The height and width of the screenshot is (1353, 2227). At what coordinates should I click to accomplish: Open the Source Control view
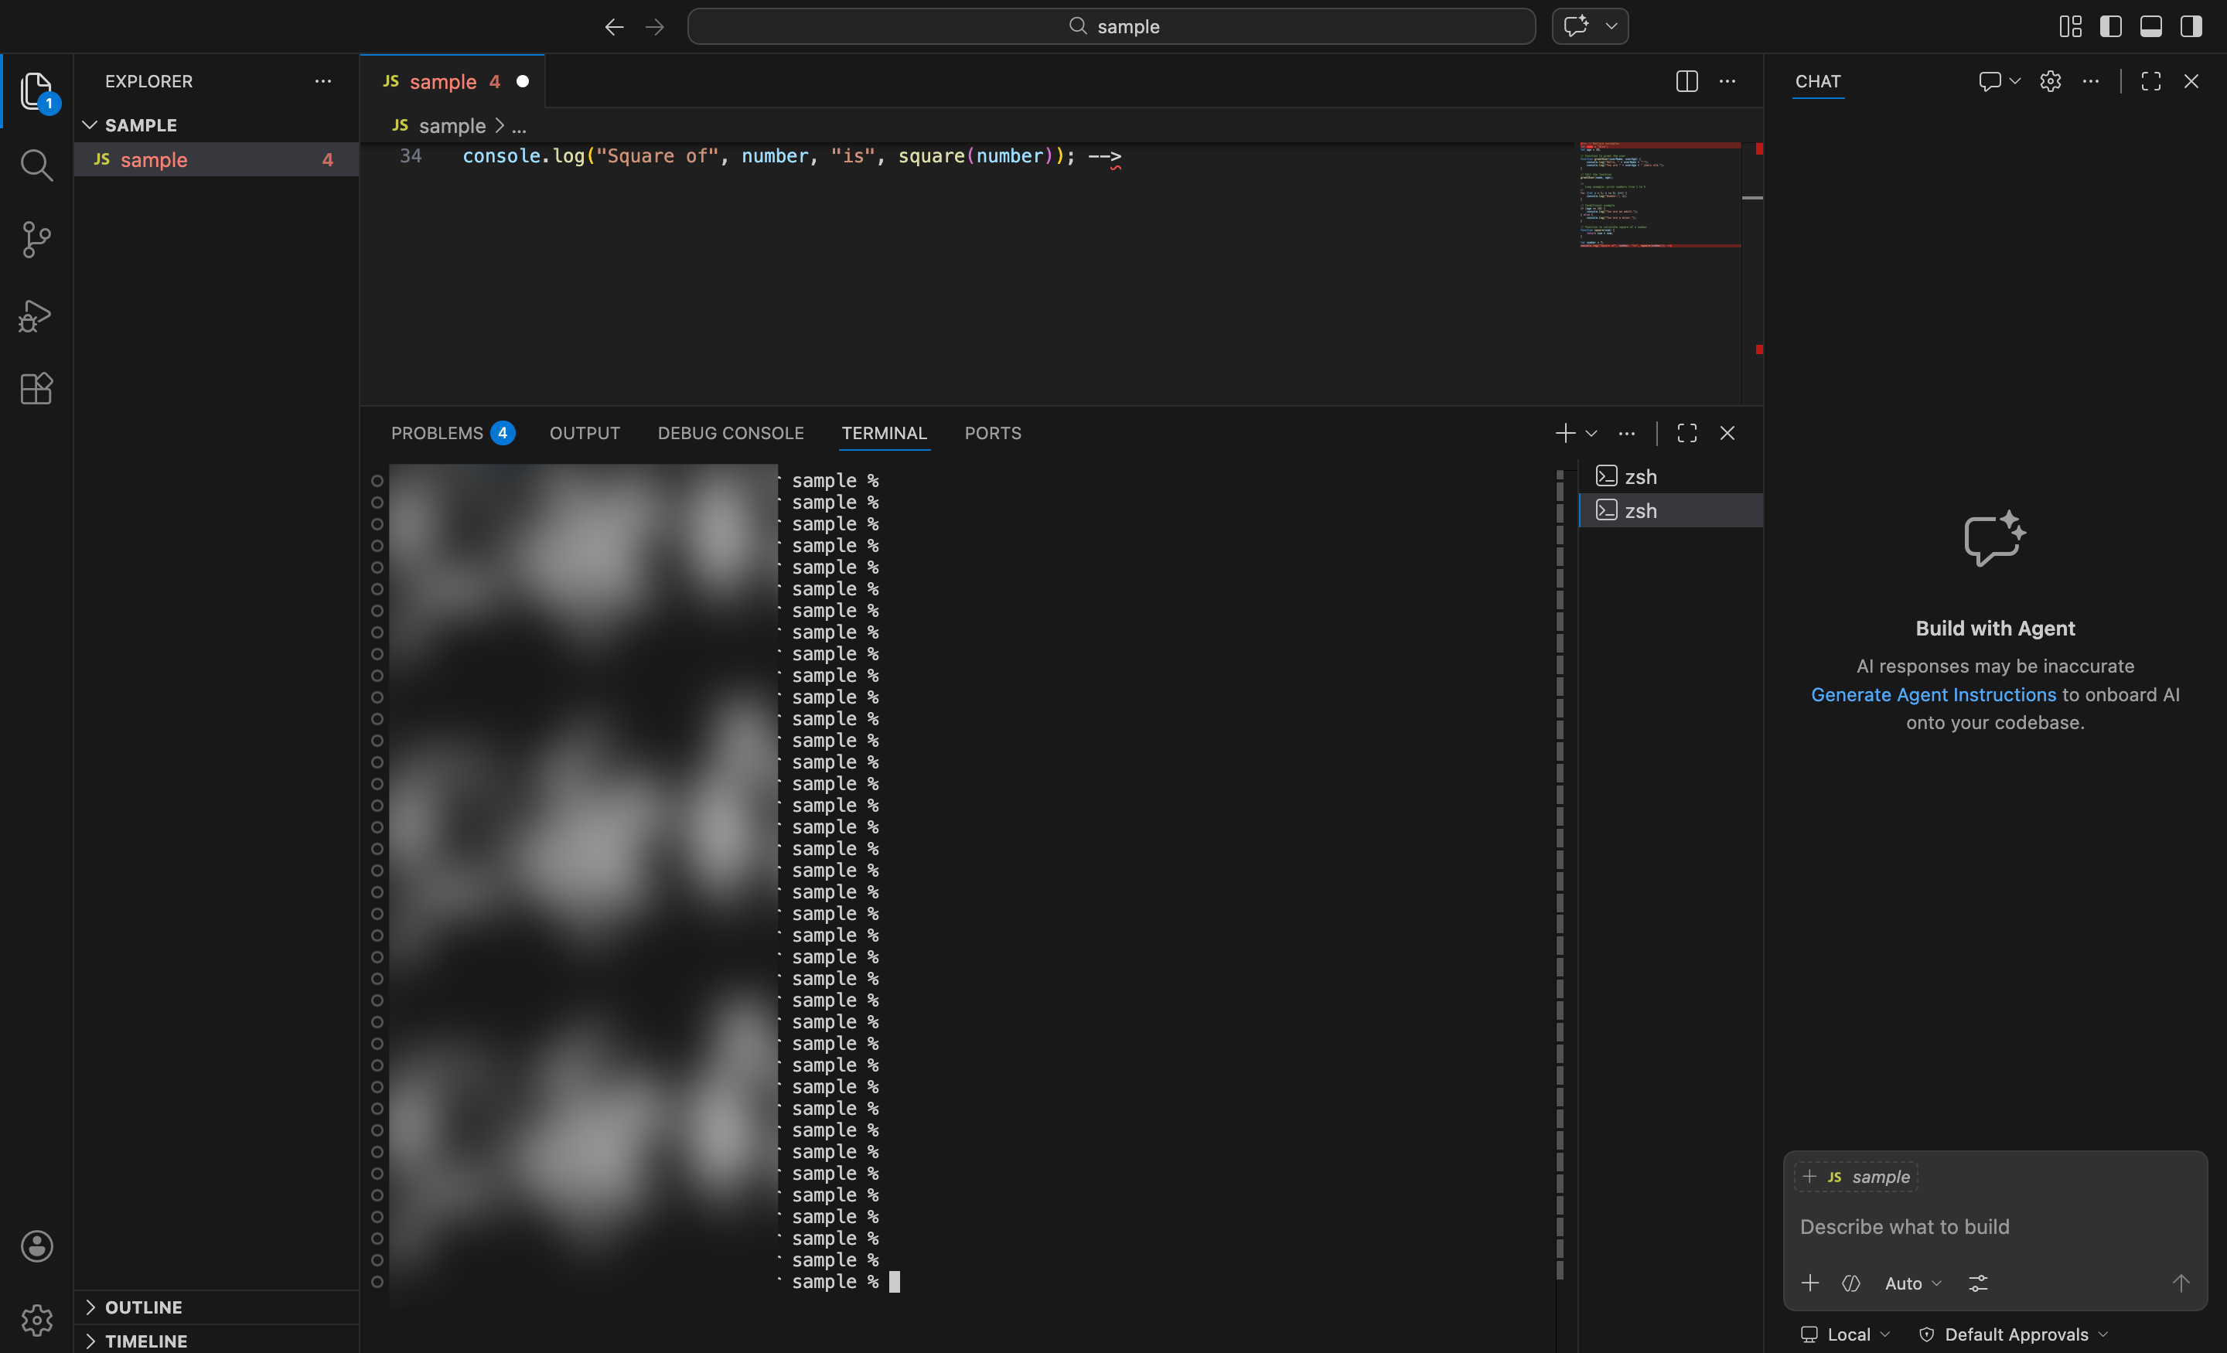pos(36,240)
